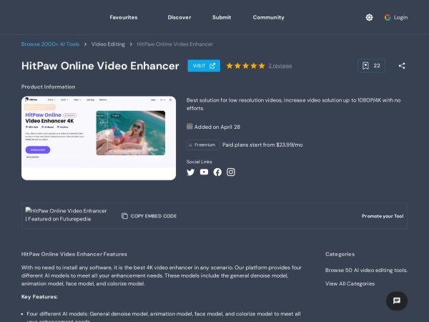
Task: Go to the Discover menu item
Action: [179, 17]
